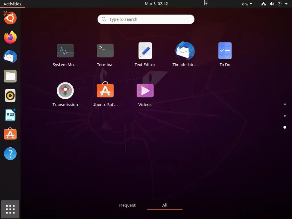Launch Thunderbird from the app grid
The height and width of the screenshot is (219, 292).
[185, 51]
